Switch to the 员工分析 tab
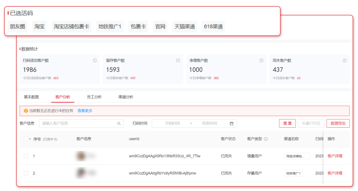This screenshot has width=358, height=191. (94, 97)
